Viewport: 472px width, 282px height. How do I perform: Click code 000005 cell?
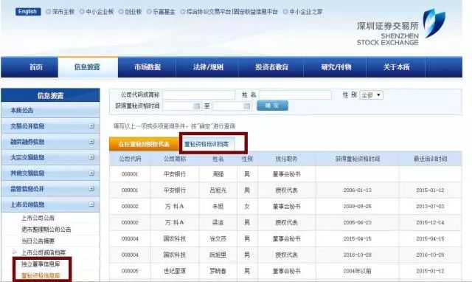pos(130,271)
